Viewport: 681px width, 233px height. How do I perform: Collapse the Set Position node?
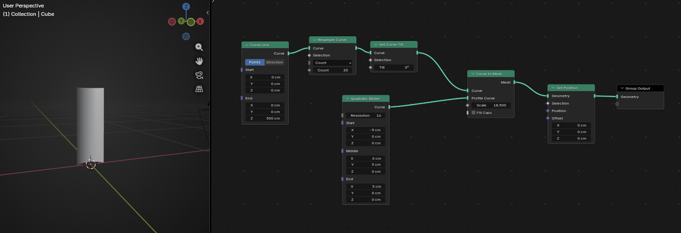coord(553,88)
